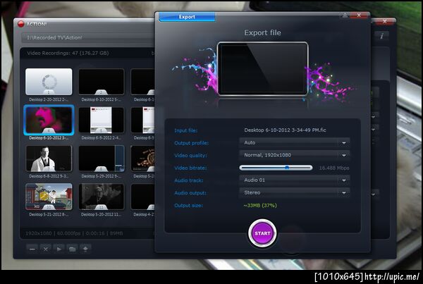
Task: Select the Desktop 5-20-2012 11 recording thumbnail
Action: [x=102, y=197]
